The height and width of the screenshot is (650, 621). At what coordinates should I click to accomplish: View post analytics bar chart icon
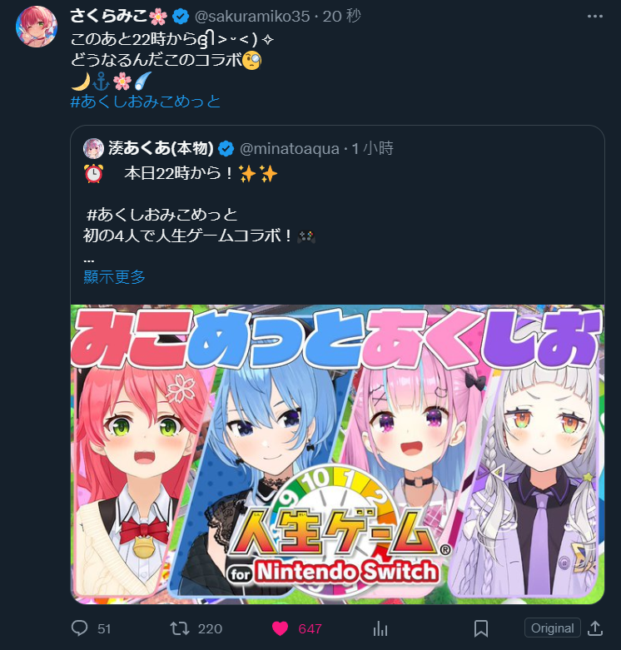tap(380, 629)
